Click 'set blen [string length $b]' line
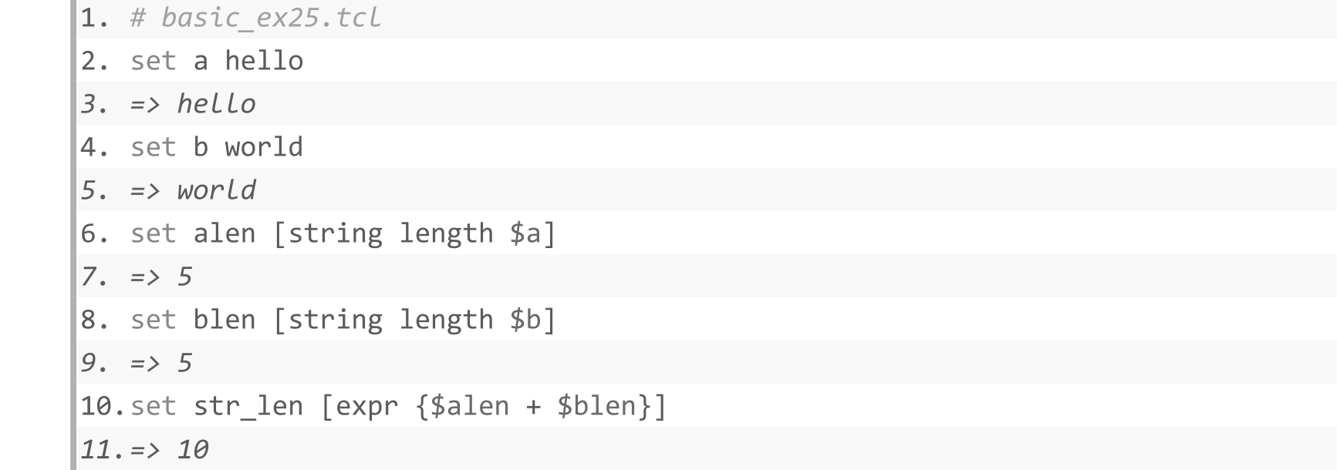This screenshot has width=1337, height=470. tap(343, 320)
